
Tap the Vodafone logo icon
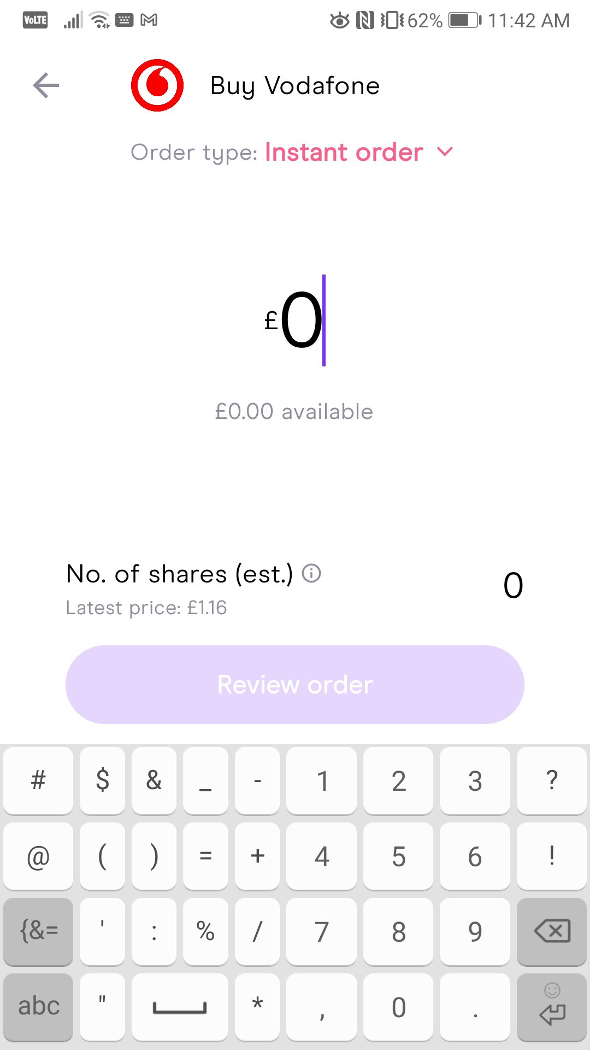157,85
